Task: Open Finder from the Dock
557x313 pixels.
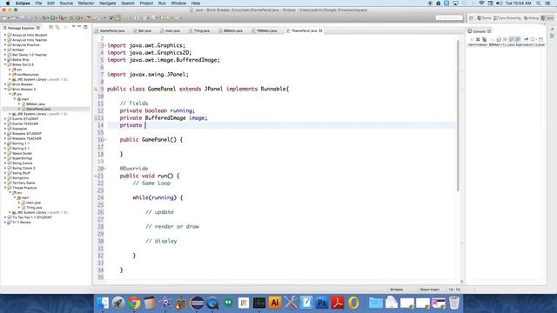Action: (x=103, y=303)
